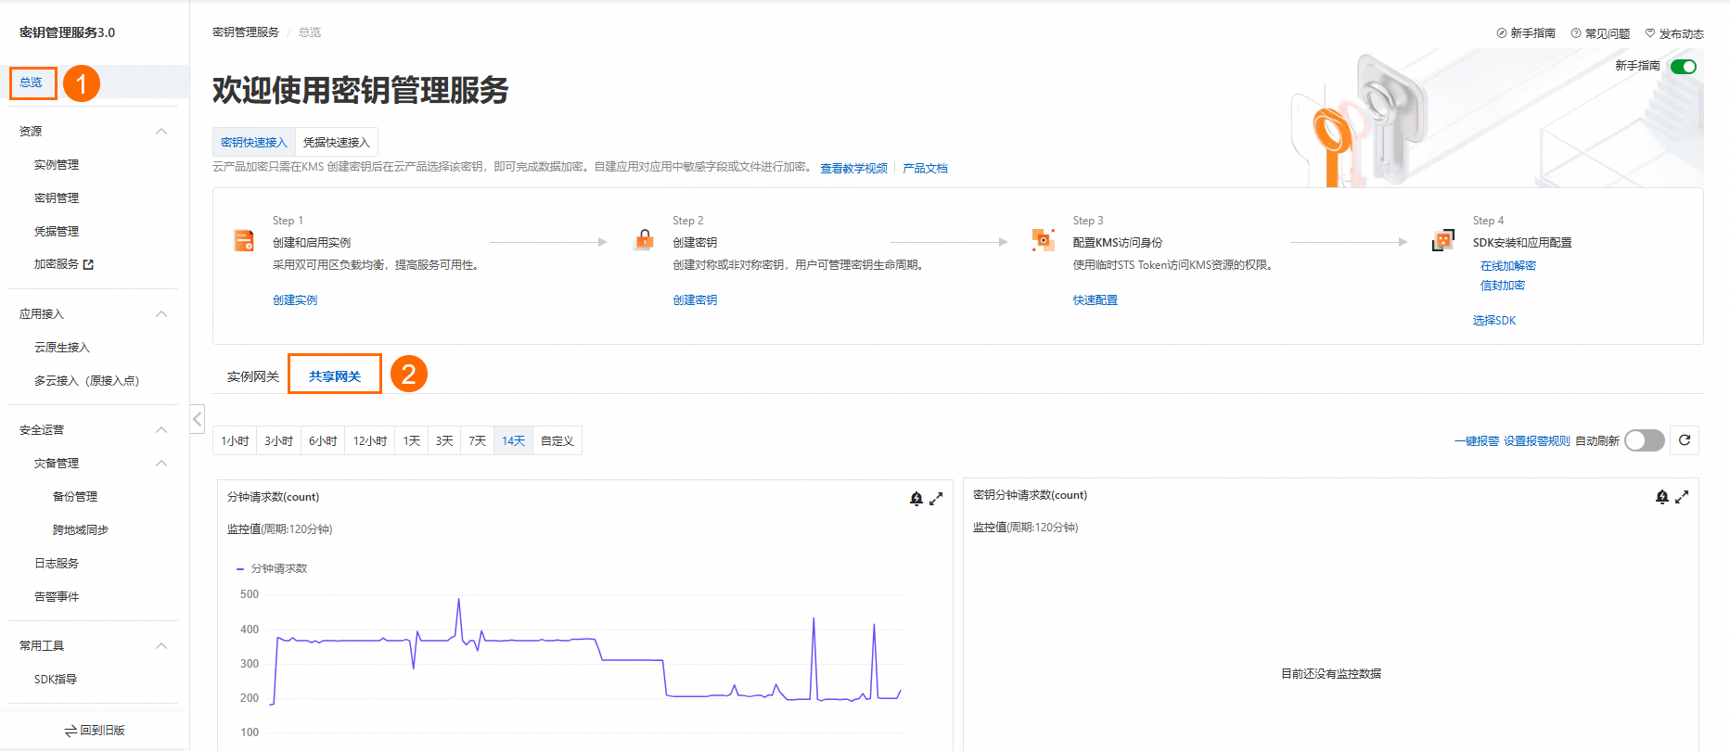
Task: Click alarm bell icon on 分钟请求数 chart
Action: click(x=916, y=499)
